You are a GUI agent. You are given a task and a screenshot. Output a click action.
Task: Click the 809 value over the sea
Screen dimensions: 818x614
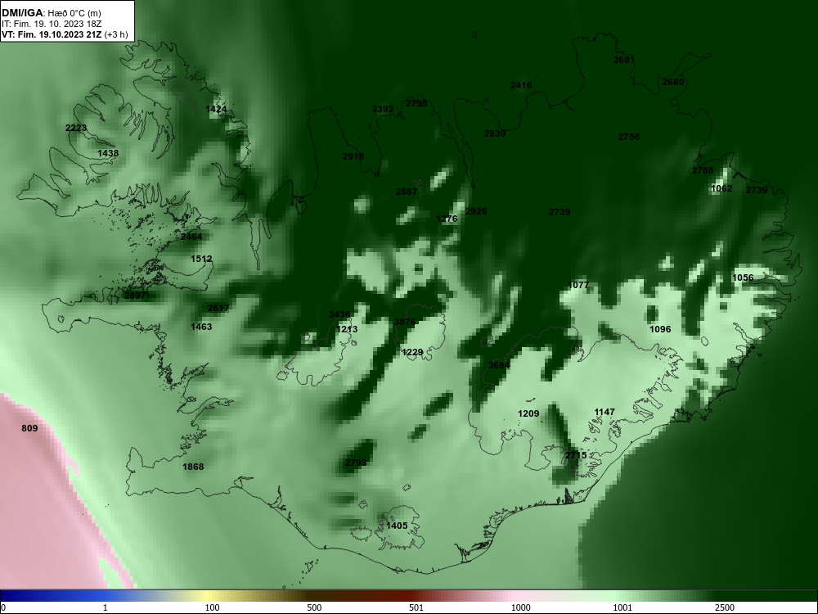coord(29,429)
